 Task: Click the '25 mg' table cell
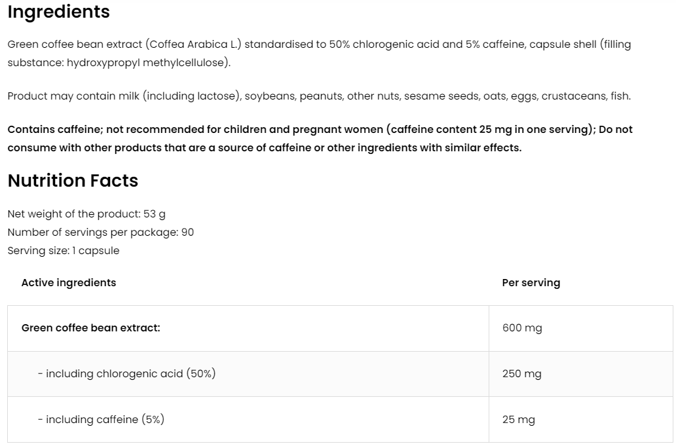518,420
